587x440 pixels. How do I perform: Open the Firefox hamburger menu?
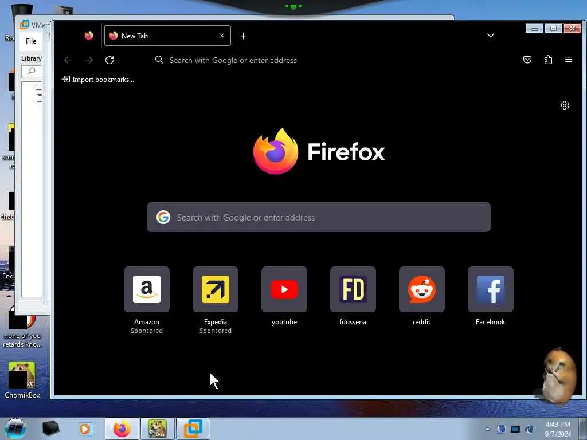pos(569,60)
